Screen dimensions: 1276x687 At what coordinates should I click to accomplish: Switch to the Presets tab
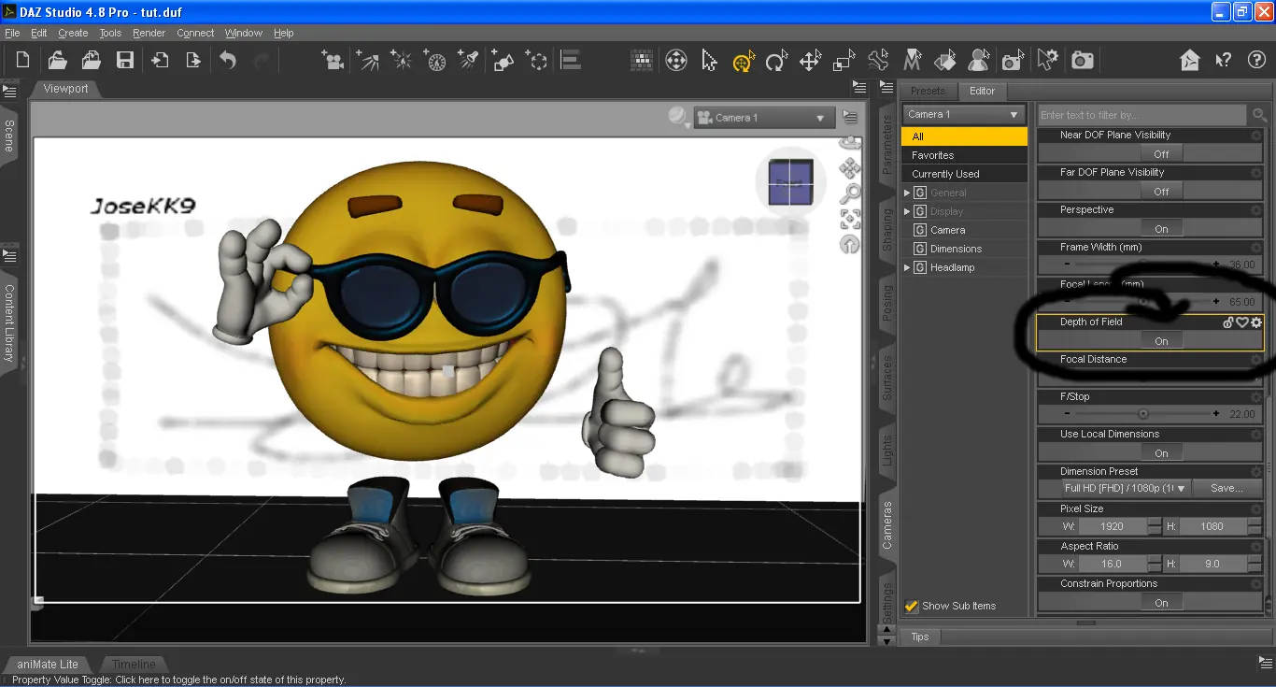click(x=928, y=91)
